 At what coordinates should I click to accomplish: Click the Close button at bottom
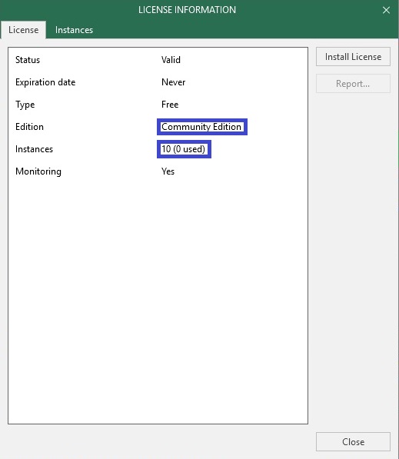[x=353, y=441]
